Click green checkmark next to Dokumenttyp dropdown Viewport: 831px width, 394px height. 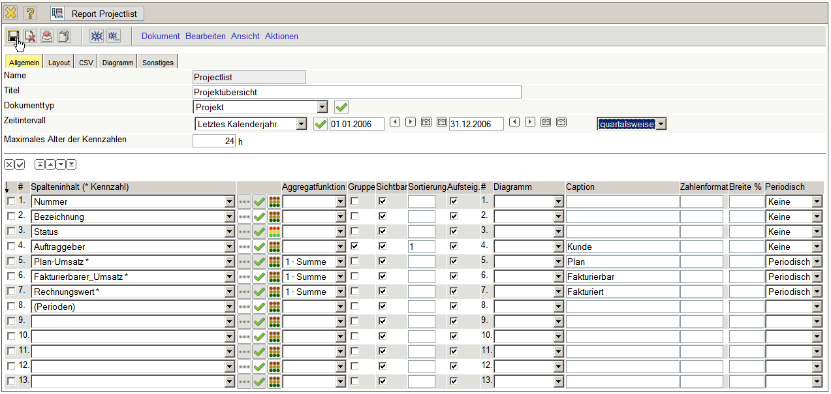[341, 107]
